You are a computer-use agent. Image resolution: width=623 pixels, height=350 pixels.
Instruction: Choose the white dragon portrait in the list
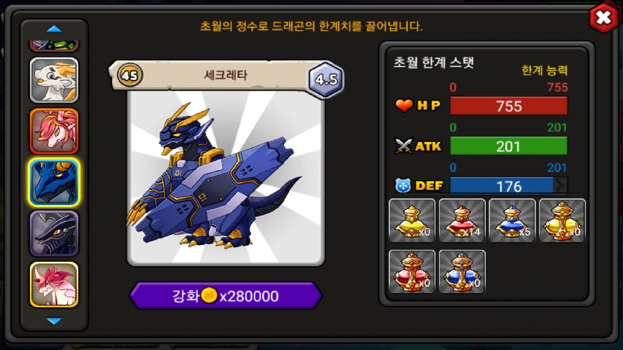[54, 80]
